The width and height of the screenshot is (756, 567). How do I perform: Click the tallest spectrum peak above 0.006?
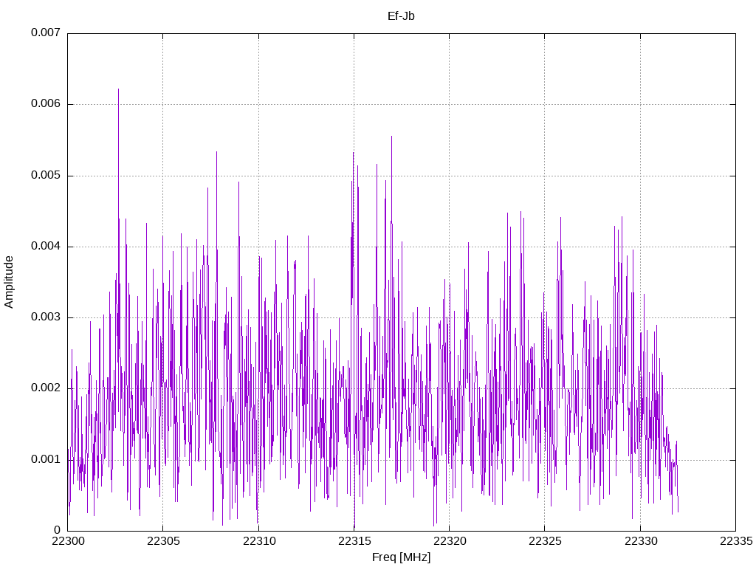(118, 90)
